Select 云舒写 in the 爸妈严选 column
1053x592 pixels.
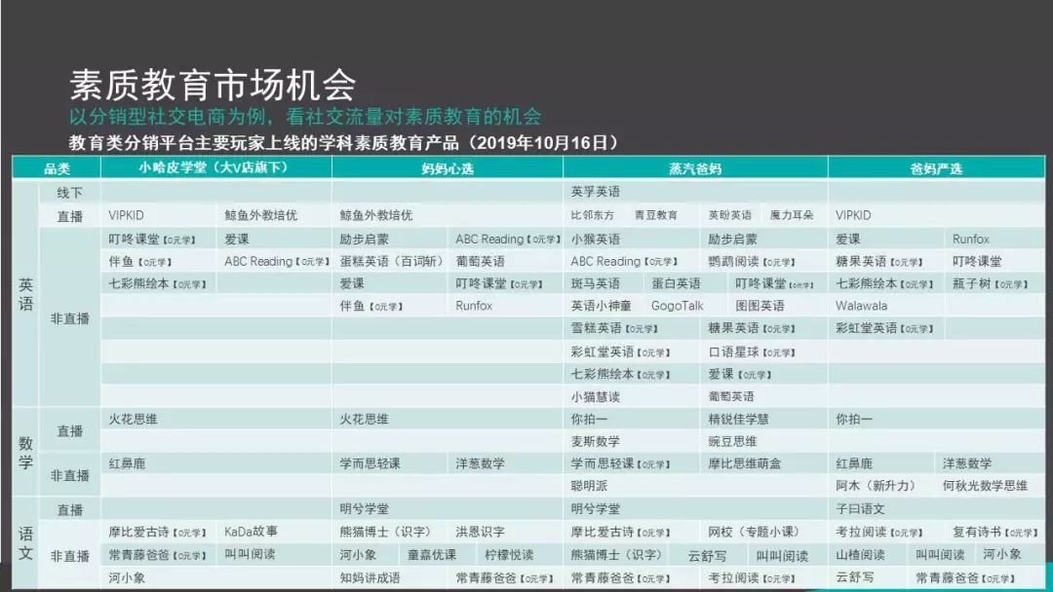(855, 577)
